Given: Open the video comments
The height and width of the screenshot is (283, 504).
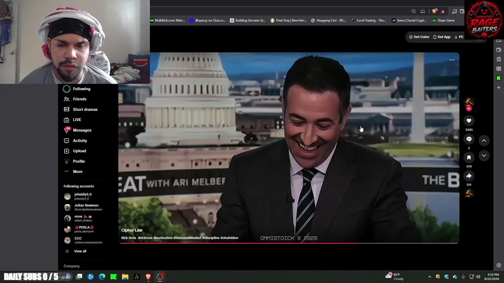Looking at the screenshot, I should click(x=469, y=139).
